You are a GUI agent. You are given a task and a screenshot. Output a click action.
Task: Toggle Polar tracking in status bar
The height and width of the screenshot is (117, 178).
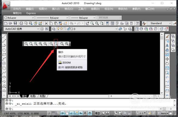click(x=62, y=113)
